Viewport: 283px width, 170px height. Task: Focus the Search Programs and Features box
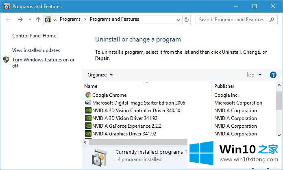[x=236, y=20]
